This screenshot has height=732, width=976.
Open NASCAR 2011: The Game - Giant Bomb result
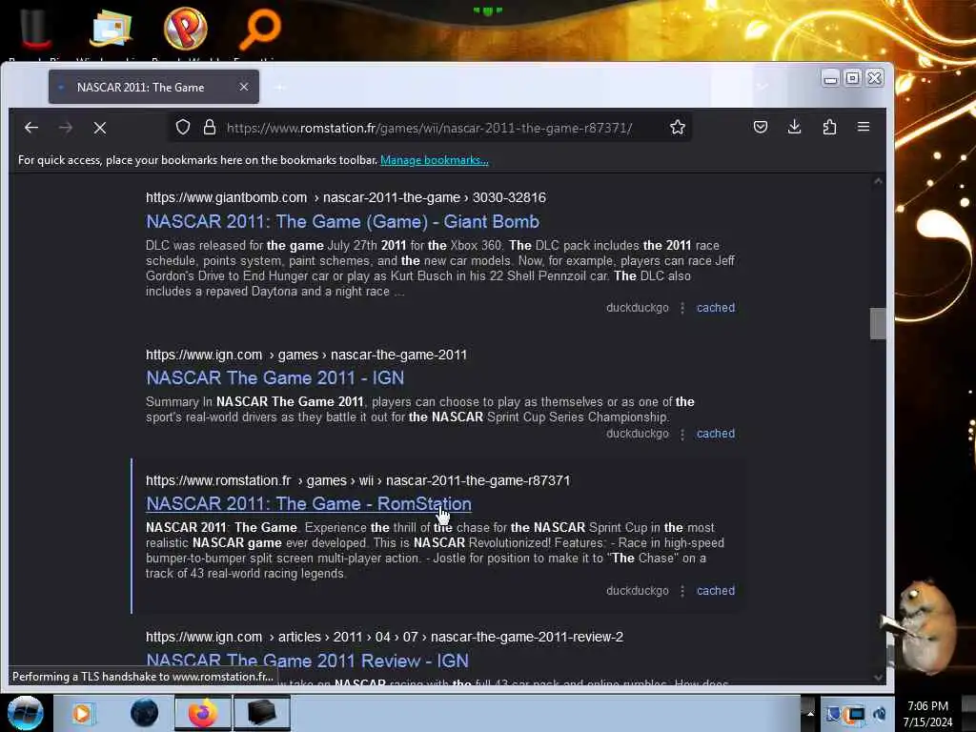pos(342,221)
